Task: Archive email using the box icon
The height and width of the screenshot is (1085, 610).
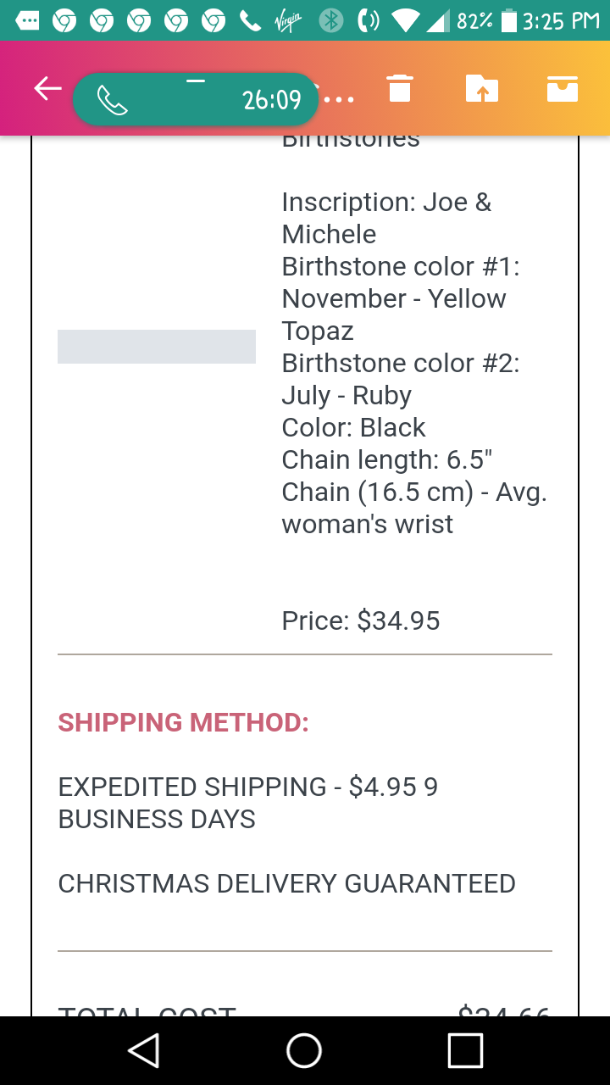Action: click(x=563, y=88)
